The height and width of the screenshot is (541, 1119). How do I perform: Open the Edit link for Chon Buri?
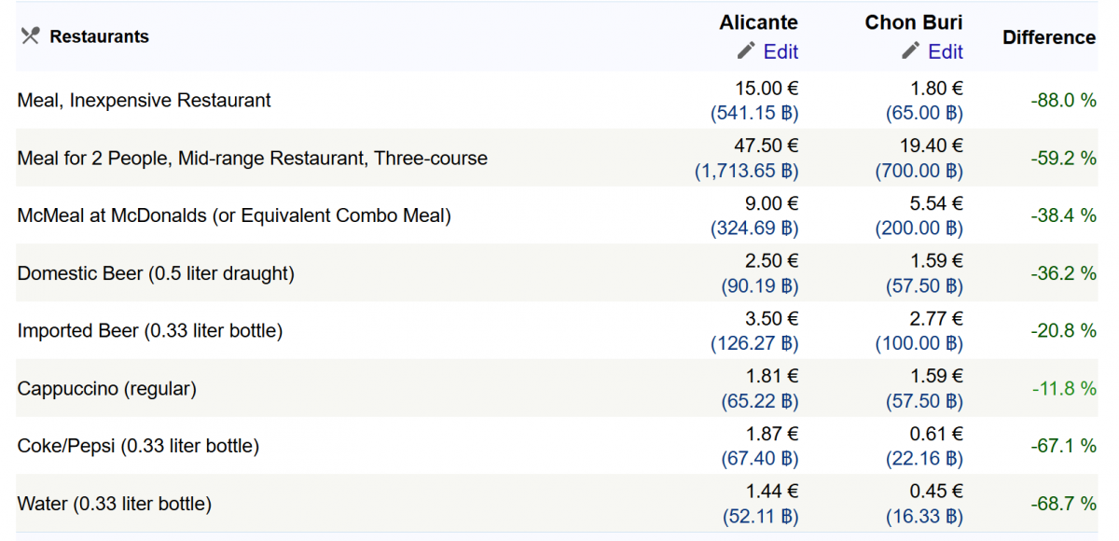tap(946, 51)
